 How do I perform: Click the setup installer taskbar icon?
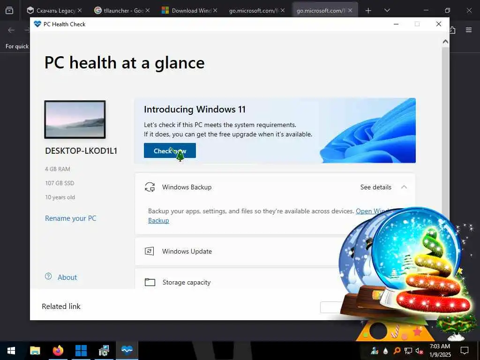[x=104, y=351]
